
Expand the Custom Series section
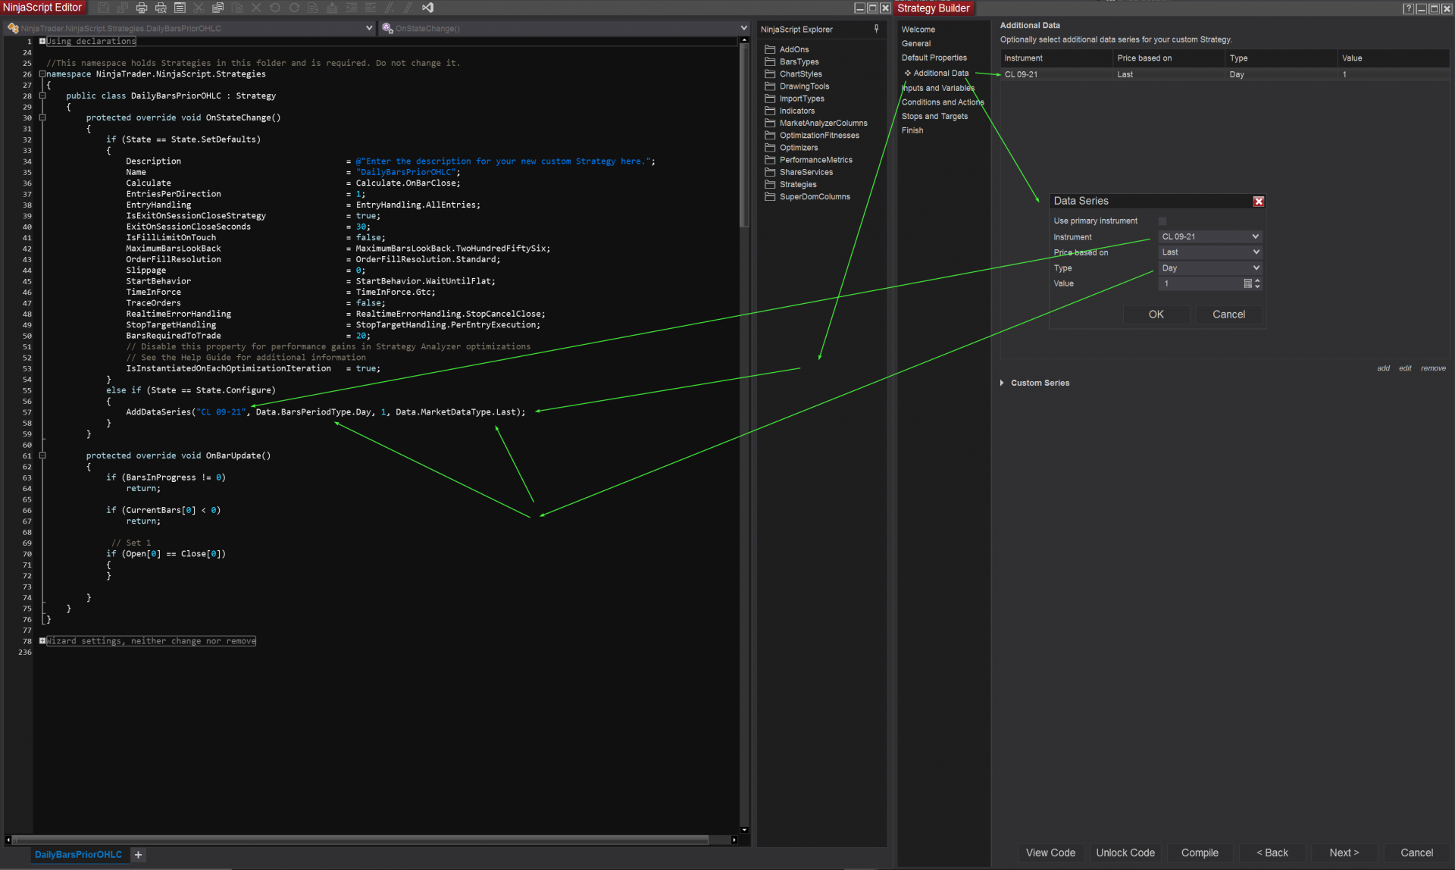(x=1002, y=383)
